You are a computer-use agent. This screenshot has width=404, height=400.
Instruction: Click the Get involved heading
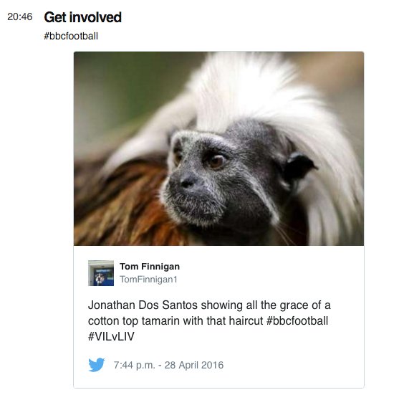pyautogui.click(x=82, y=17)
